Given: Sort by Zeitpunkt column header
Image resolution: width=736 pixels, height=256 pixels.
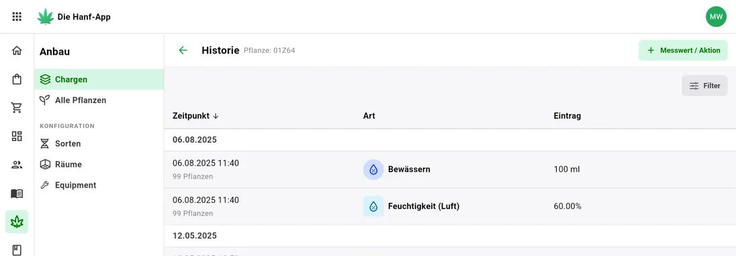Looking at the screenshot, I should pos(195,116).
